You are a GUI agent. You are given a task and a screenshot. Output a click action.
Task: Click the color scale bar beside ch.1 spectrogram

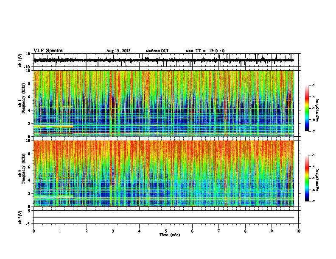(307, 108)
